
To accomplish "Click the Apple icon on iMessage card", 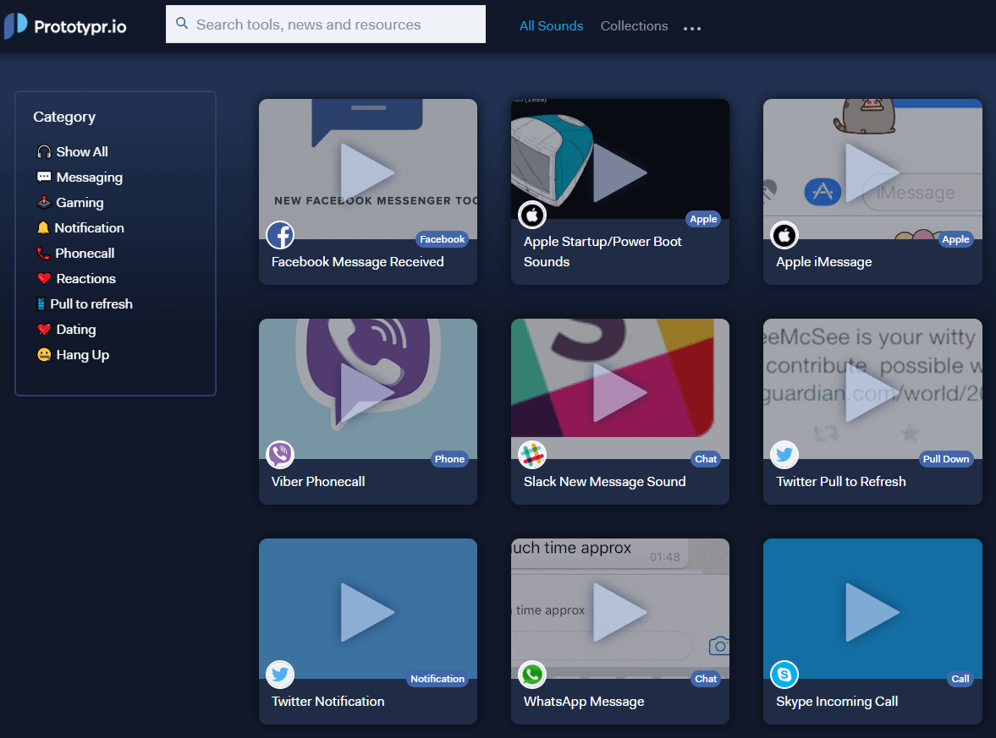I will pyautogui.click(x=784, y=235).
